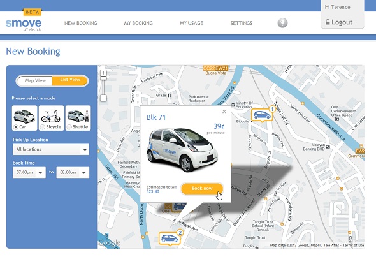Screen dimensions: 376x257
Task: Click the Graze restaurant map icon
Action: [x=170, y=95]
